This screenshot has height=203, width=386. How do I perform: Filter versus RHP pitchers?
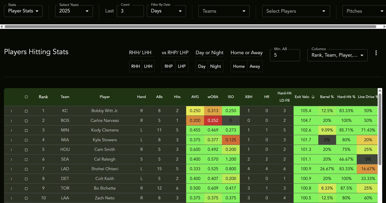[x=169, y=66]
